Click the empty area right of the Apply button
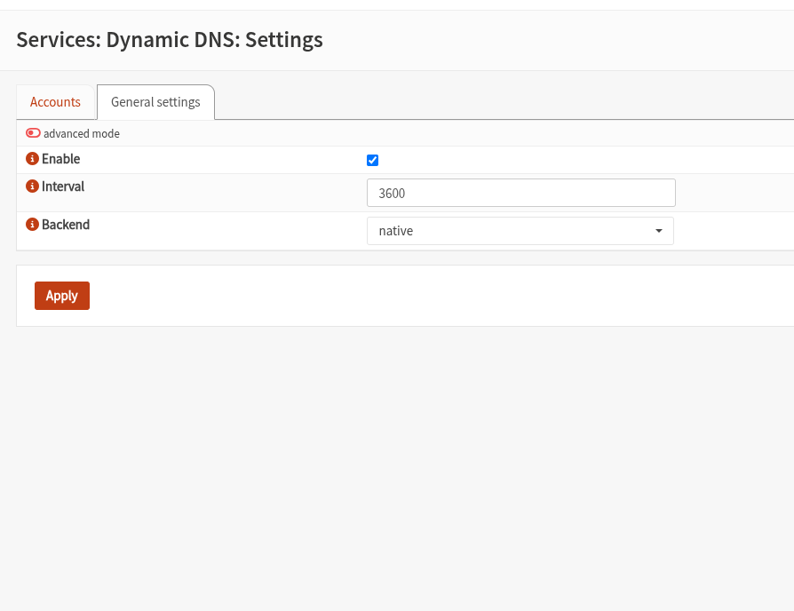The width and height of the screenshot is (794, 611). [x=441, y=296]
